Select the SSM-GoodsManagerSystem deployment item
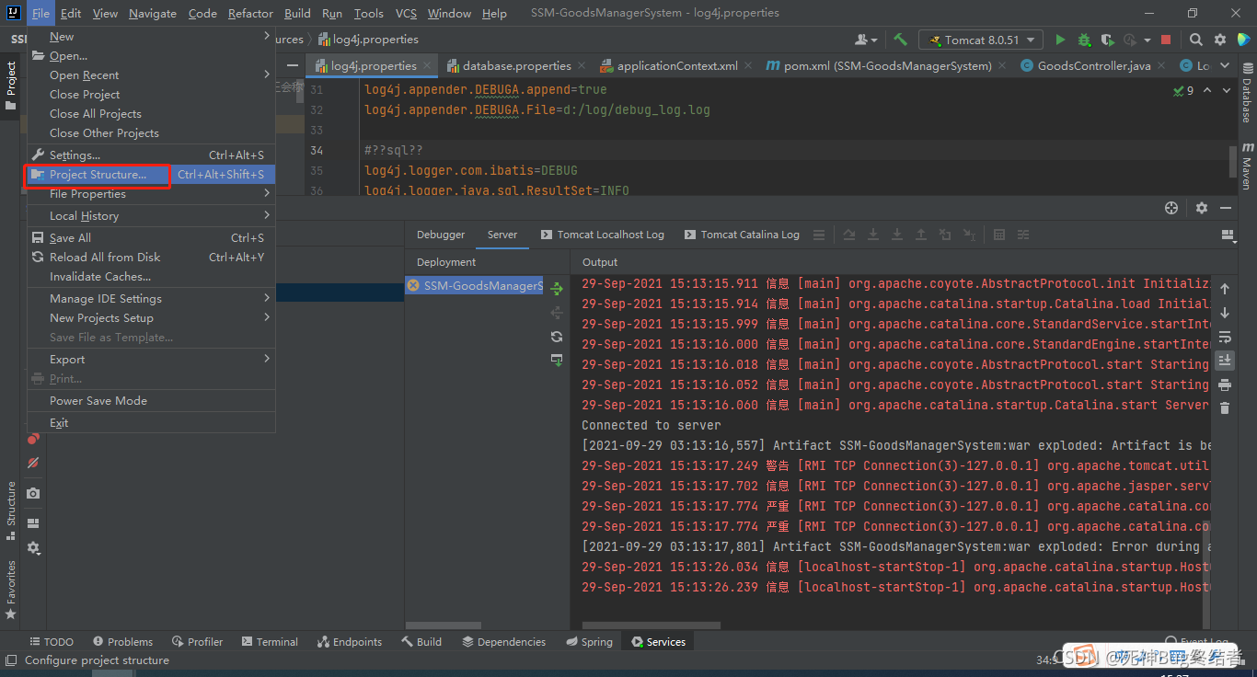Image resolution: width=1257 pixels, height=677 pixels. click(475, 286)
